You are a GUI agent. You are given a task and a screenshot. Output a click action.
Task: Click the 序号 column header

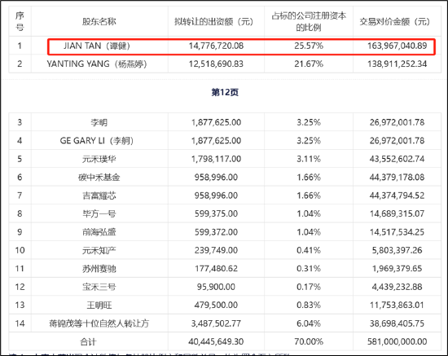click(x=20, y=21)
